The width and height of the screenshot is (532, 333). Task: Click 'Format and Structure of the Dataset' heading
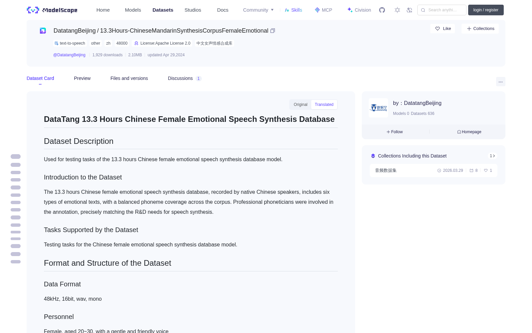pos(107,263)
